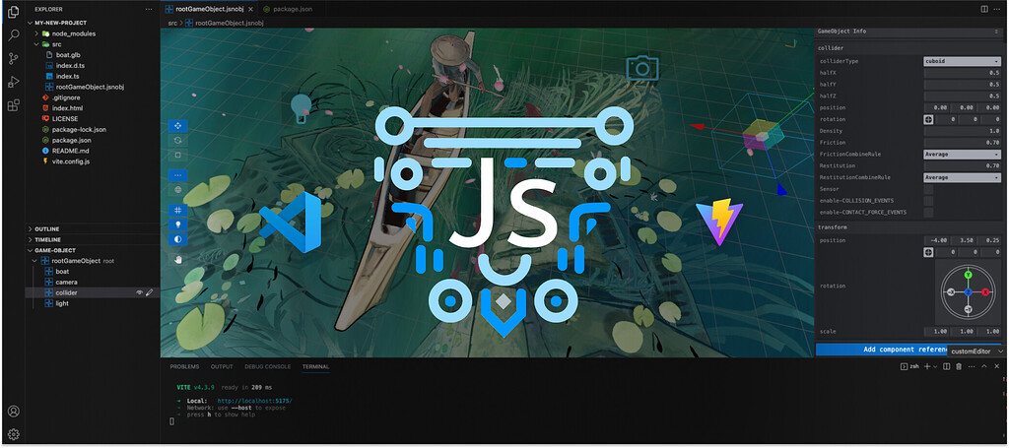Image resolution: width=1009 pixels, height=448 pixels.
Task: Toggle the collider visibility eye icon
Action: [x=139, y=292]
